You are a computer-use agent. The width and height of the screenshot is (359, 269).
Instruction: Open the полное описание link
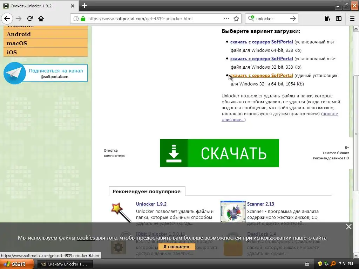(x=279, y=117)
